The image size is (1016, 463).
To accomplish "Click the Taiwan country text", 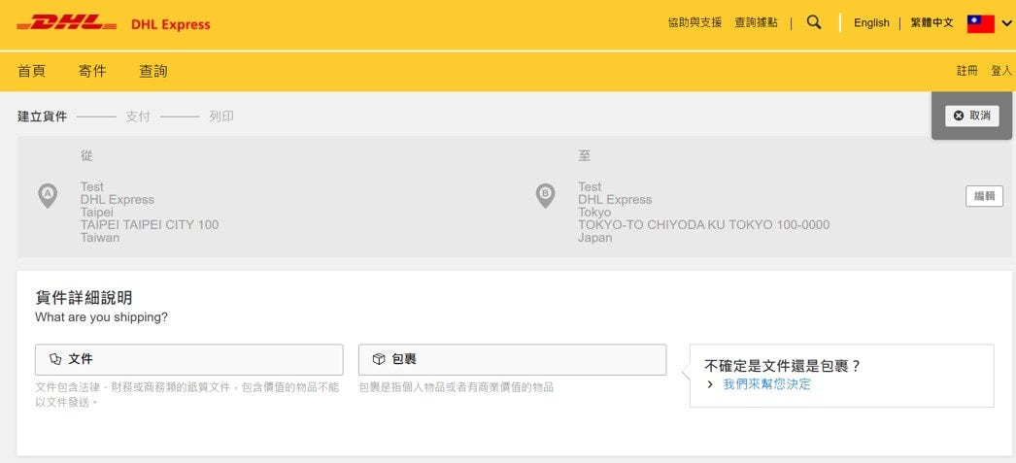I will 100,238.
